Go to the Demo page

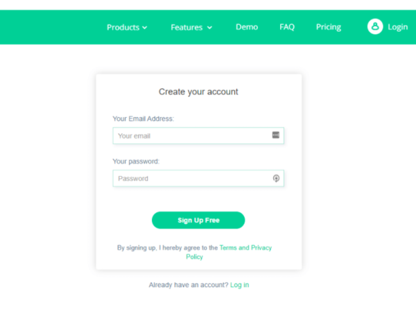(247, 27)
